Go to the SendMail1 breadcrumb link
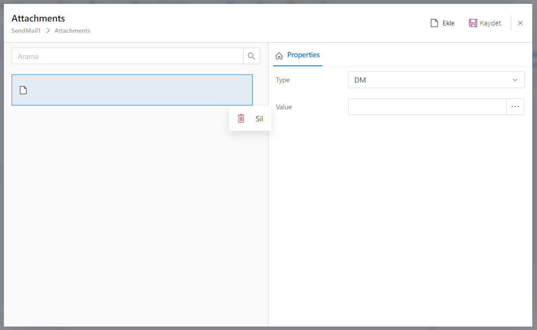 tap(26, 31)
